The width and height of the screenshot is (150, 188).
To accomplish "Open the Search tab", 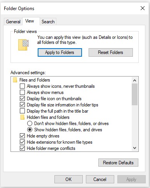I will point(48,22).
